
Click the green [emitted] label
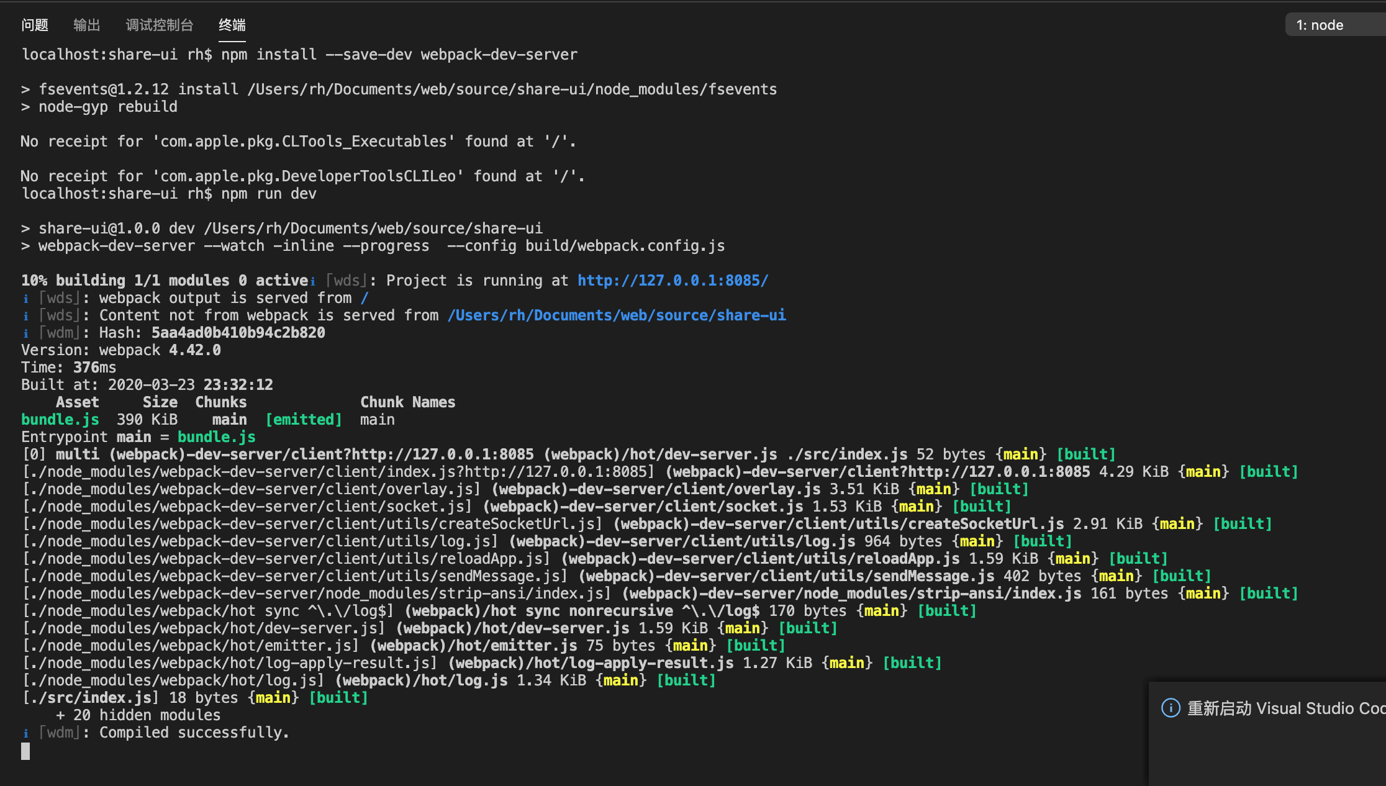point(304,420)
